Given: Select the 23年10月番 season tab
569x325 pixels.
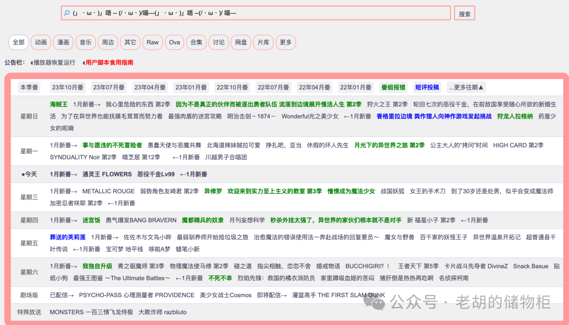Looking at the screenshot, I should (x=67, y=87).
